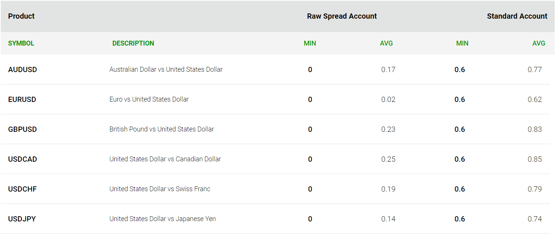The width and height of the screenshot is (555, 236).
Task: Click the USDJPY symbol
Action: [22, 219]
